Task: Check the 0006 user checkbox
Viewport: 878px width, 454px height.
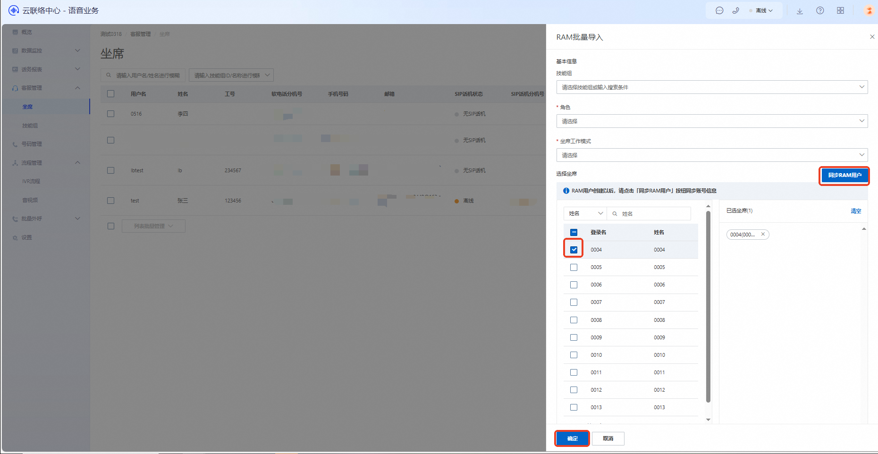Action: 574,285
